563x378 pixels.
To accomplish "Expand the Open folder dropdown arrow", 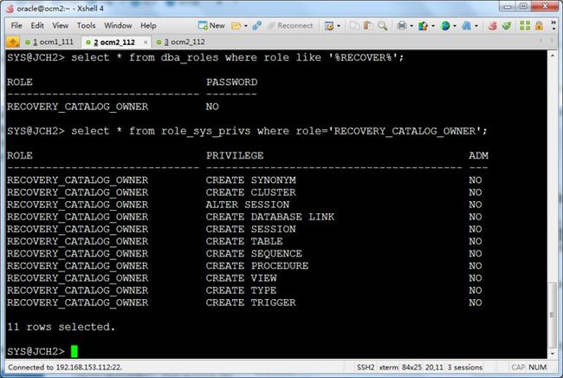I will tap(246, 26).
